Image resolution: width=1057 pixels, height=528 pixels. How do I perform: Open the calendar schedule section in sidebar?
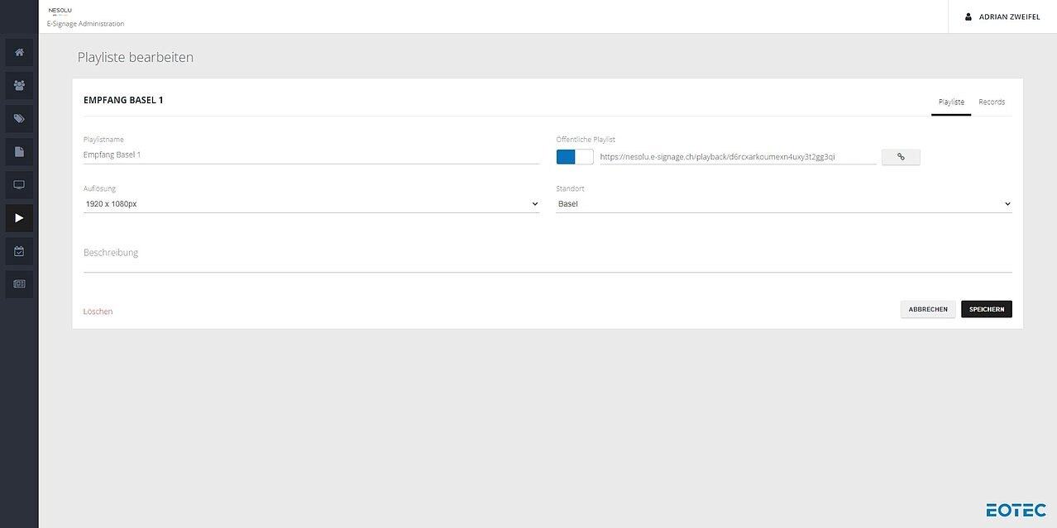click(19, 251)
